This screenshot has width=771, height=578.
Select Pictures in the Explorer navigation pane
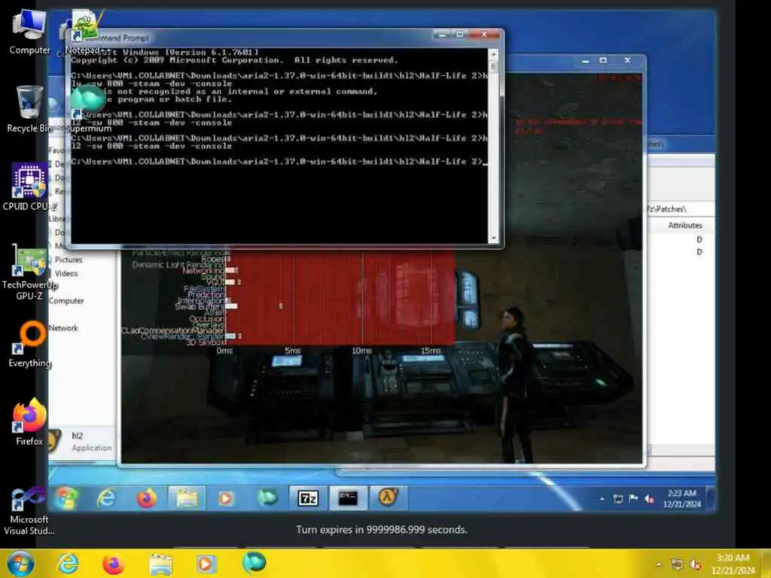pos(69,260)
